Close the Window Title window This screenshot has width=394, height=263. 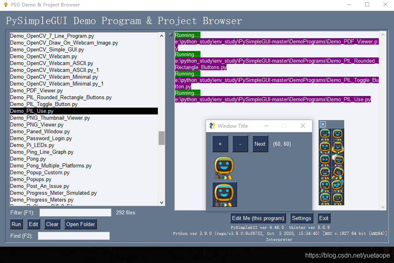click(303, 126)
